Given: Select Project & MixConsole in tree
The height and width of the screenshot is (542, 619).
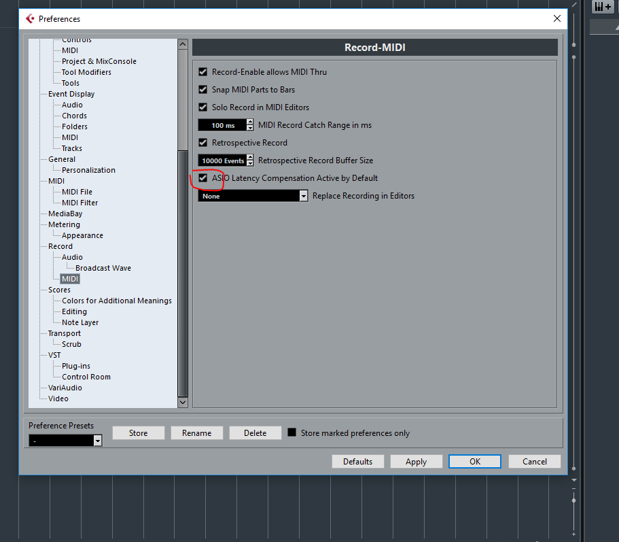Looking at the screenshot, I should (x=99, y=61).
